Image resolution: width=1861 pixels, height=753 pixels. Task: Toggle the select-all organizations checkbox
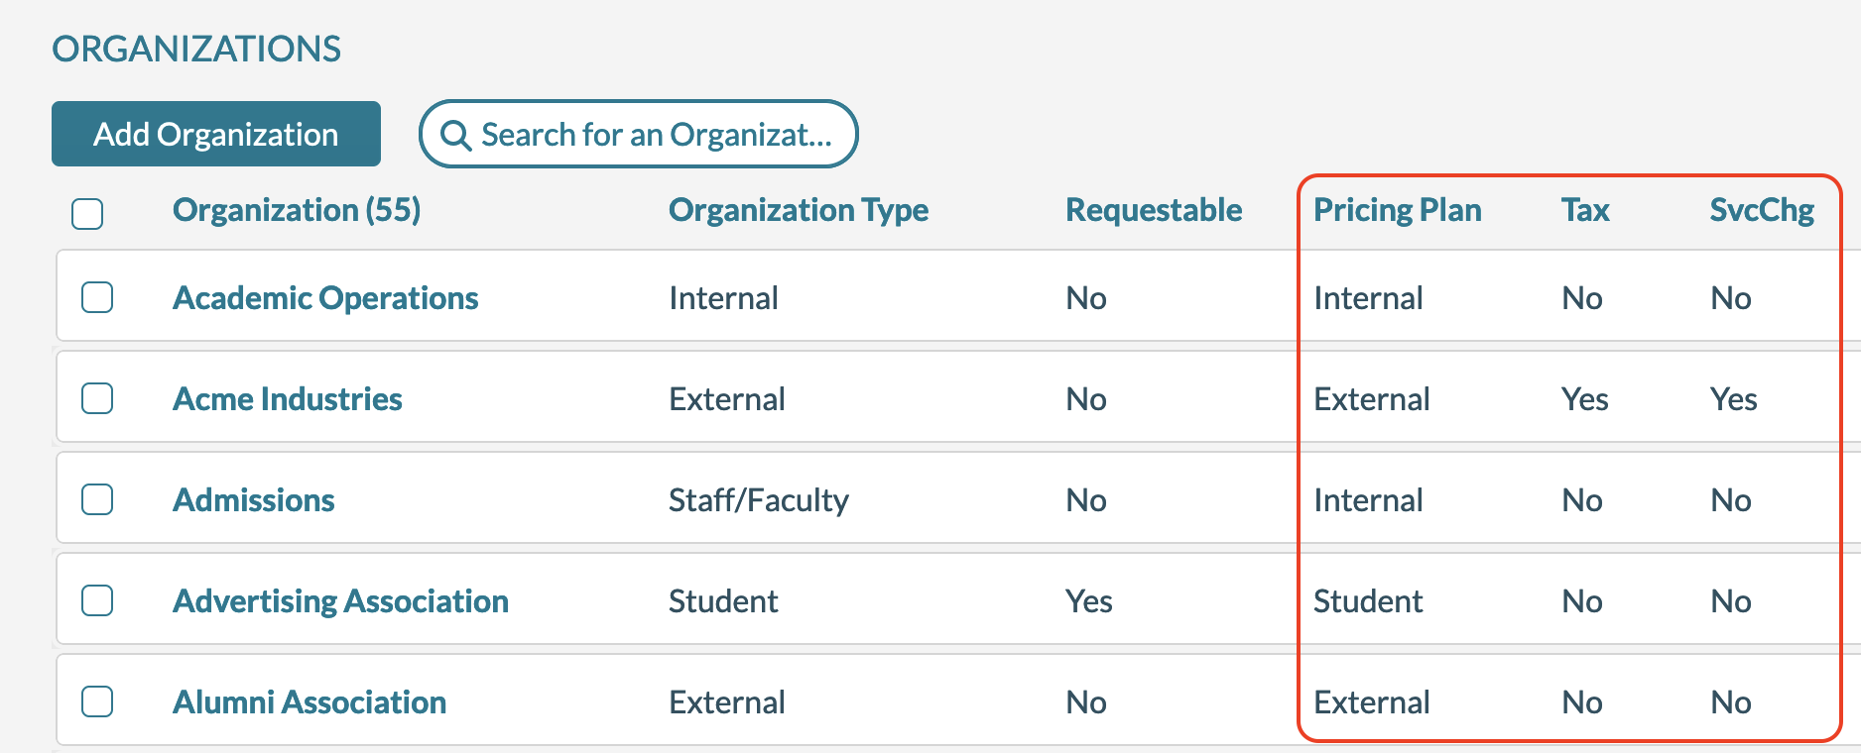(87, 213)
